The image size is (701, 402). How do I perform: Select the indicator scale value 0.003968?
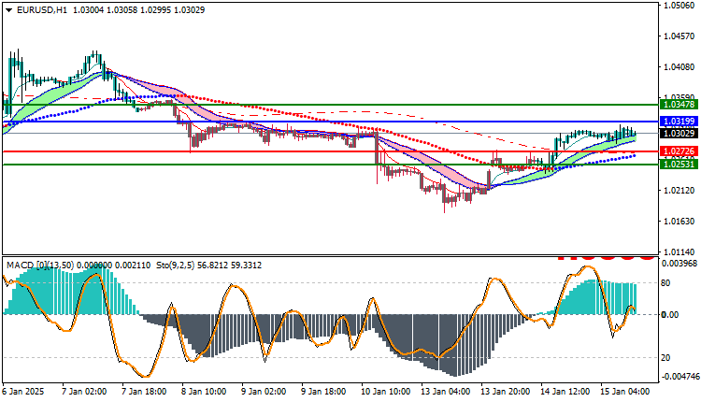point(680,264)
